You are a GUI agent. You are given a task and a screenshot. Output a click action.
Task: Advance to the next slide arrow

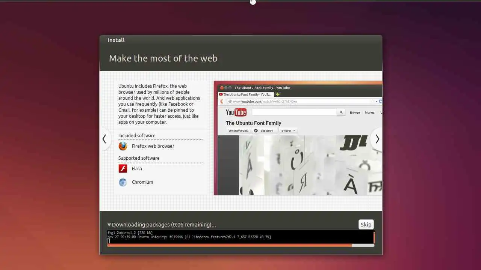(x=377, y=139)
